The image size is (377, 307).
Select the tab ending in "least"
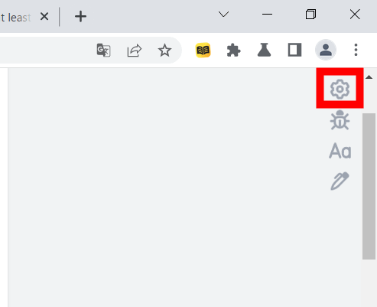tap(15, 17)
